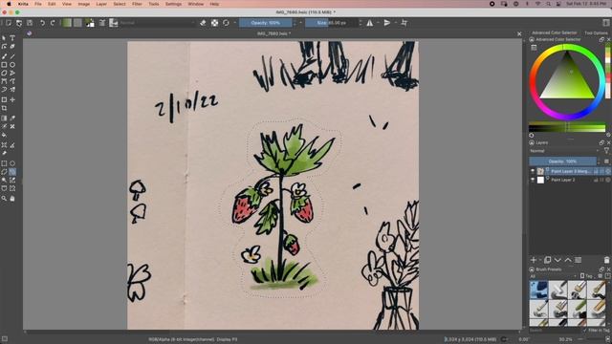Select the Color Sampler eyedropper tool
The width and height of the screenshot is (612, 344).
12,118
